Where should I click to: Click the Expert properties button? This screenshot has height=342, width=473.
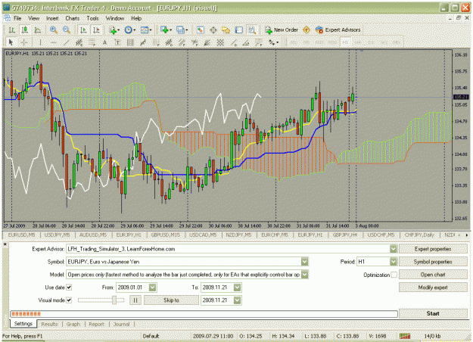[433, 249]
